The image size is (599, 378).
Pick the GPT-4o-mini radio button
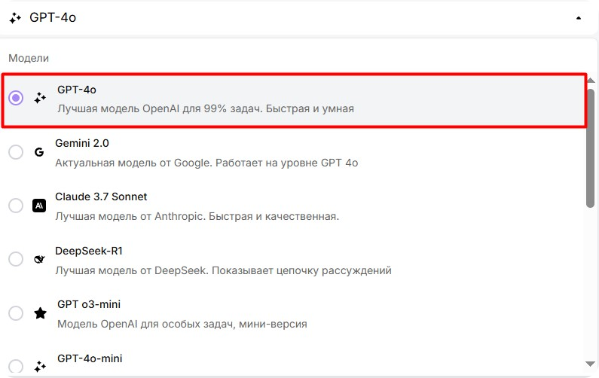click(16, 367)
